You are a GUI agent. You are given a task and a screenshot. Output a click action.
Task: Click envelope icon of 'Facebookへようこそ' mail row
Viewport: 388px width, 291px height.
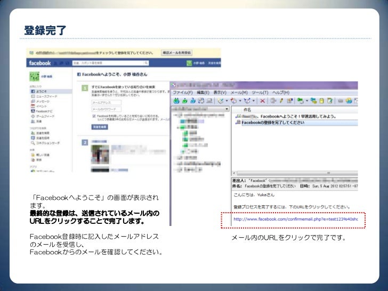[x=238, y=116]
